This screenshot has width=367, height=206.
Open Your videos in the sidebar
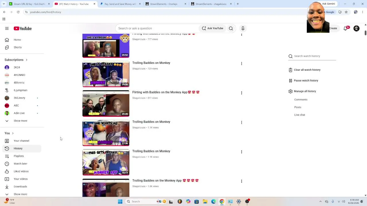(x=22, y=179)
